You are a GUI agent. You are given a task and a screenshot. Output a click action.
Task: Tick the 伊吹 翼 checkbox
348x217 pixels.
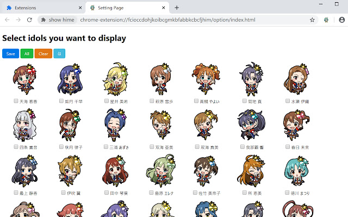pos(63,193)
